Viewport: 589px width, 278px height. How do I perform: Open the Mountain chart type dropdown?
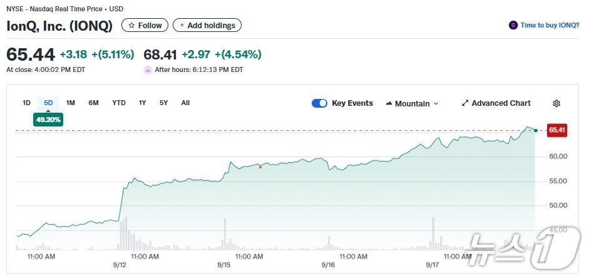(412, 103)
